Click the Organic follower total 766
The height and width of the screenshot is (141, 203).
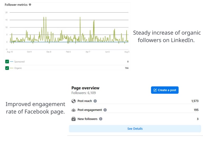coord(126,68)
